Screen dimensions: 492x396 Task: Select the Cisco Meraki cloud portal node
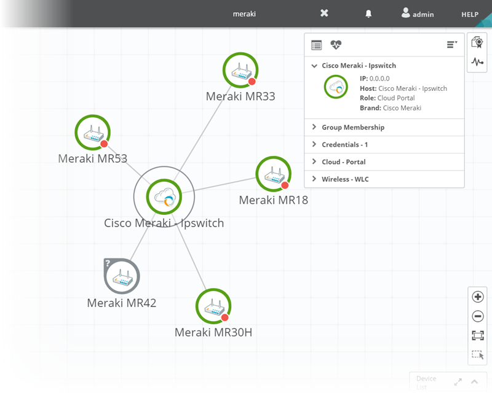(x=164, y=196)
